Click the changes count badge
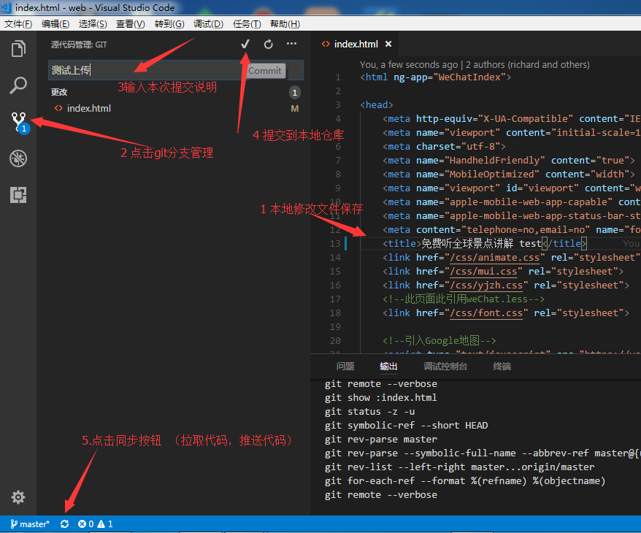Screen dimensions: 641x533 [x=295, y=93]
